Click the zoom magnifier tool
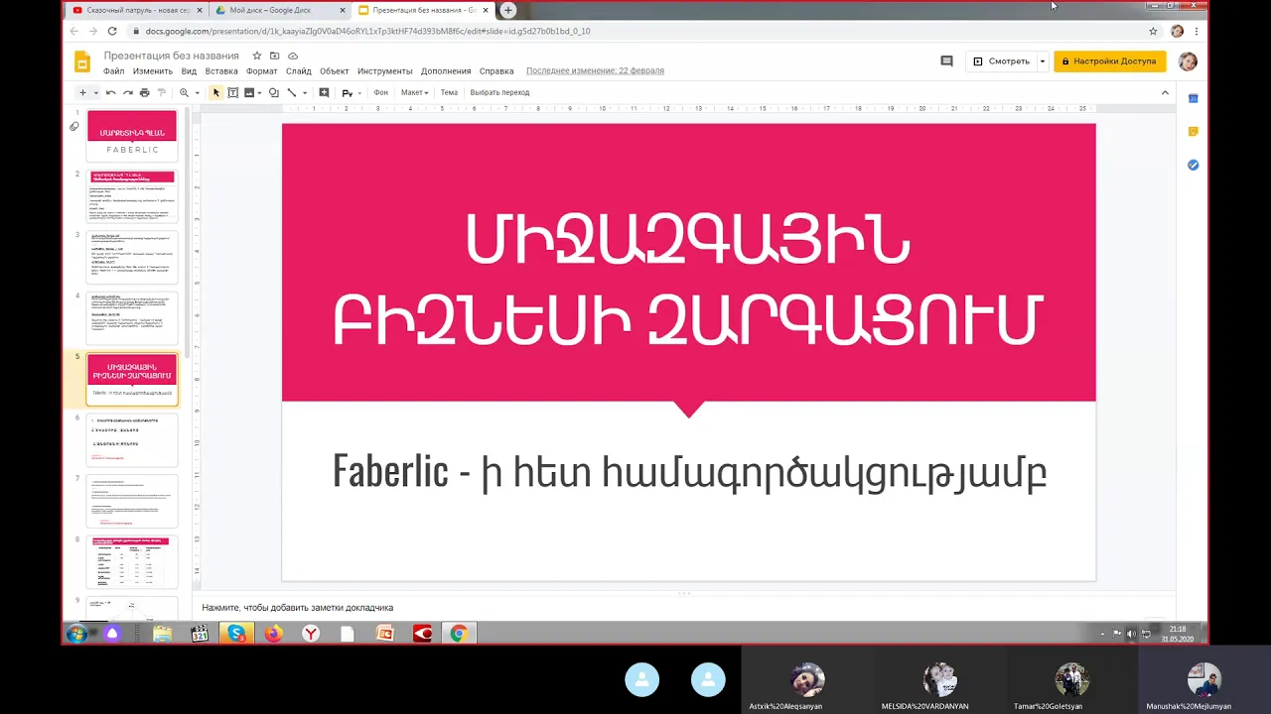1271x714 pixels. (184, 92)
